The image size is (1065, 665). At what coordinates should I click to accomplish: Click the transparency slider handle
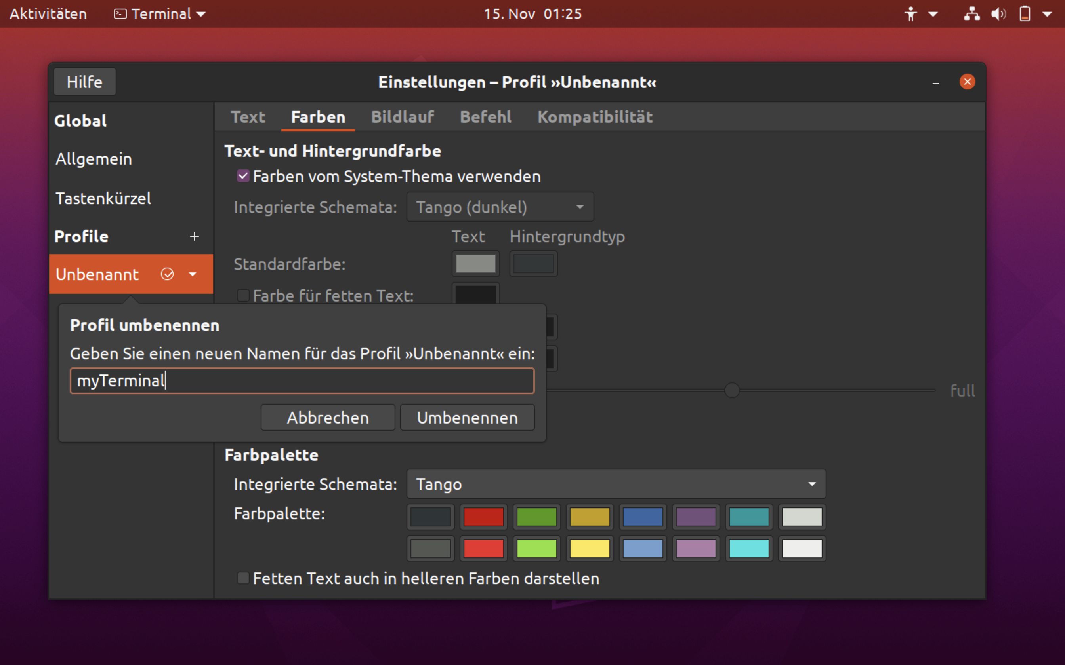732,390
